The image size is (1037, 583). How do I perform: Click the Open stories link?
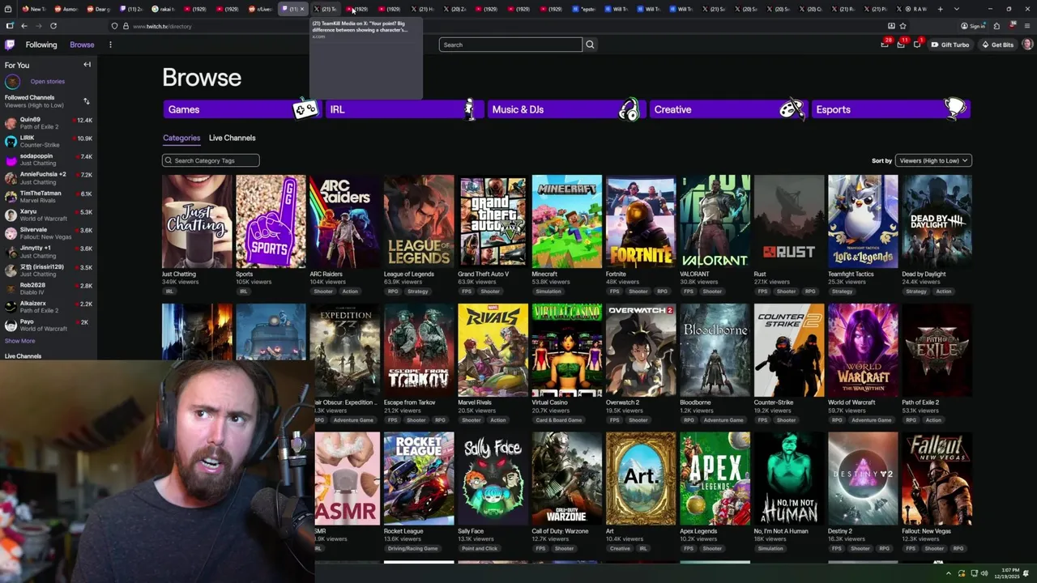tap(48, 82)
